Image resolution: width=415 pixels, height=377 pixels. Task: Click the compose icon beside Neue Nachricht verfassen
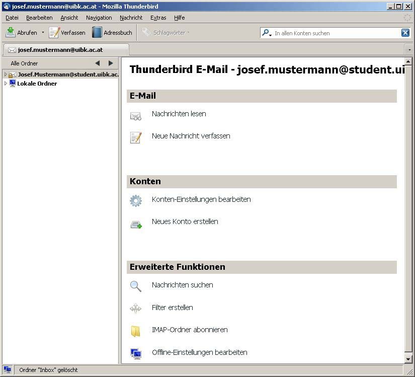(135, 137)
